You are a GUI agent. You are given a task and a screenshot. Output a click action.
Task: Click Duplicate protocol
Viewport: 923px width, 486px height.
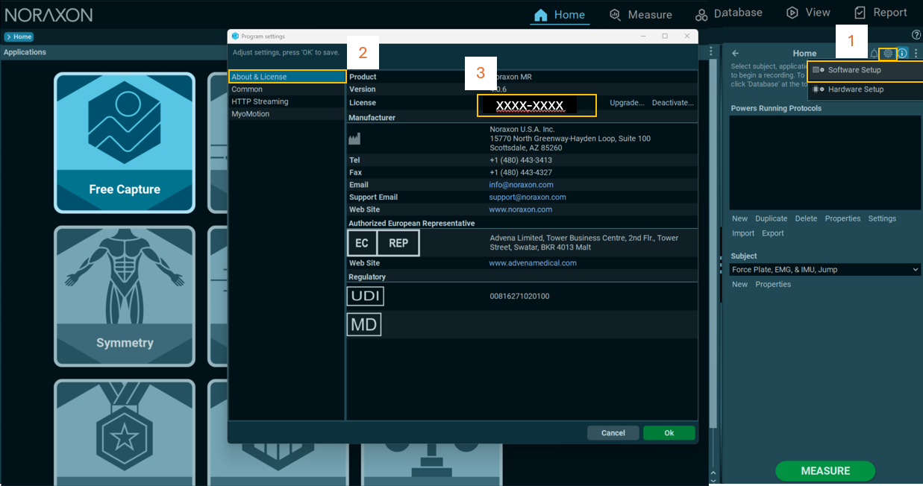[771, 218]
